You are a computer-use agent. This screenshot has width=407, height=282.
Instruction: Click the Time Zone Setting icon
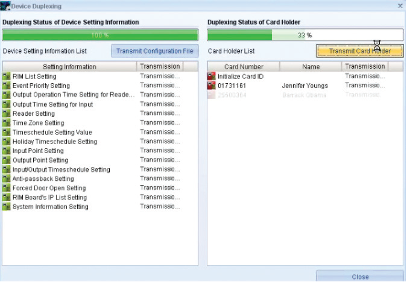pyautogui.click(x=7, y=123)
